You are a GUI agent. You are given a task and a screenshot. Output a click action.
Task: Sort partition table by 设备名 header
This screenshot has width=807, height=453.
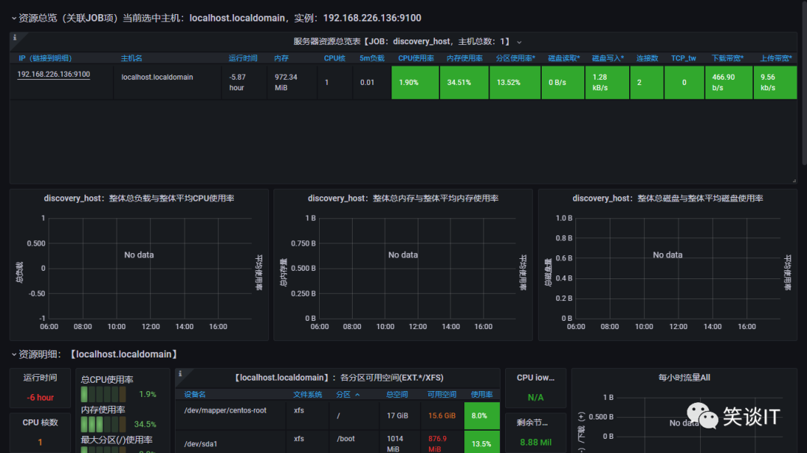click(194, 394)
